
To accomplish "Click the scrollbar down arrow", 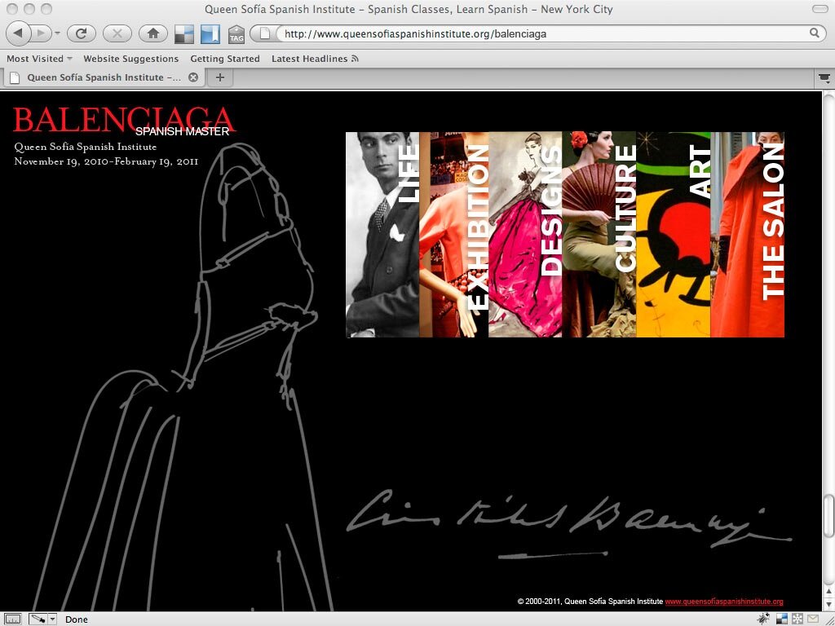I will (828, 606).
